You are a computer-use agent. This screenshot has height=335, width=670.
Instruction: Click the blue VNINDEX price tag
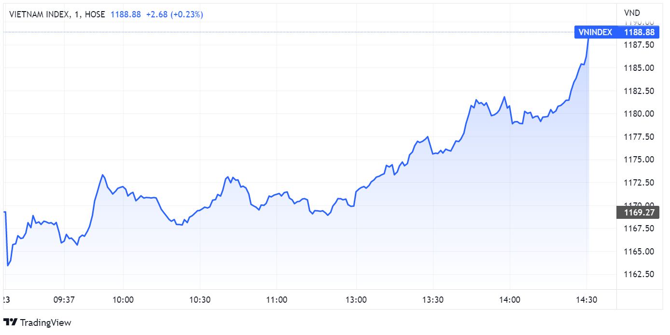click(596, 32)
